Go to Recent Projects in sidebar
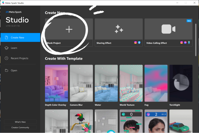The image size is (199, 133). point(20,58)
